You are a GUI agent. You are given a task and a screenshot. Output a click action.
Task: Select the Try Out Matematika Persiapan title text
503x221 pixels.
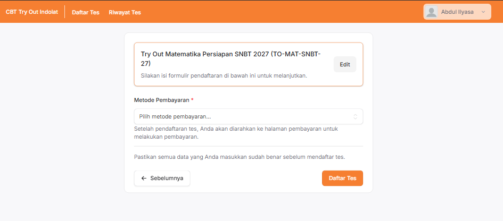(230, 58)
